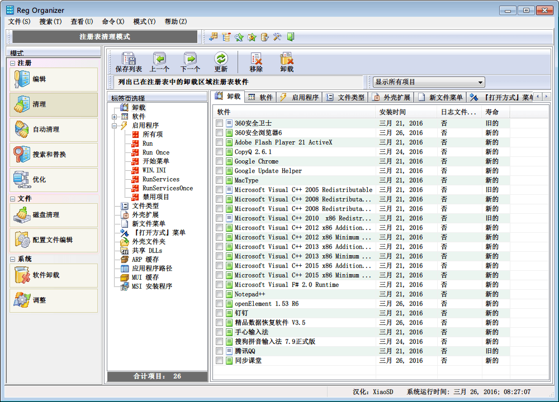Open 编辑 registry editor mode
Viewport: 559px width, 402px height.
pyautogui.click(x=54, y=79)
